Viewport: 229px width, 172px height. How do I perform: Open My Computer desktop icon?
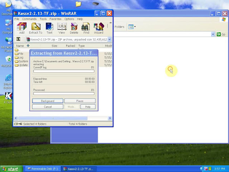pyautogui.click(x=8, y=26)
